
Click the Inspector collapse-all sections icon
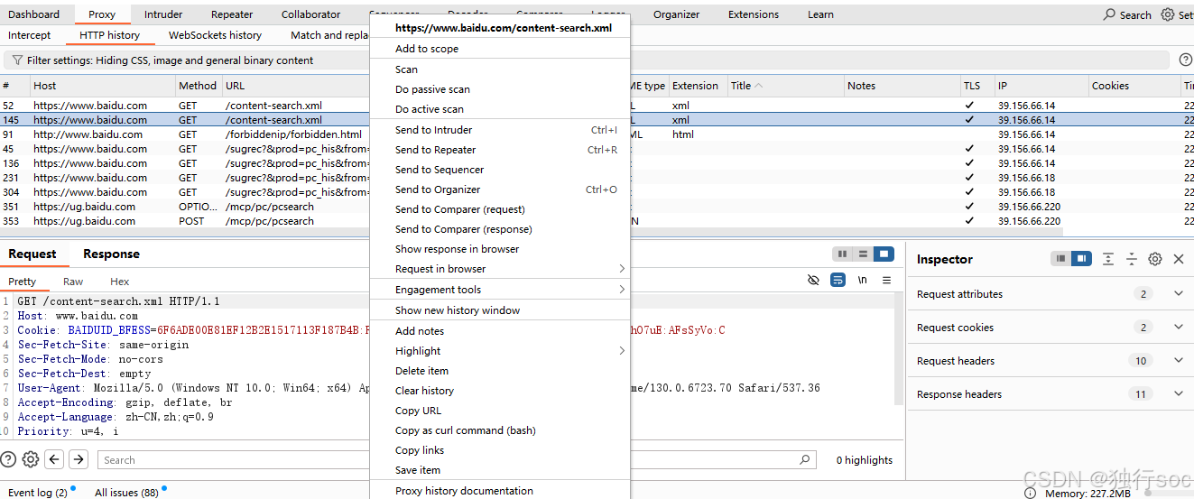click(x=1131, y=259)
